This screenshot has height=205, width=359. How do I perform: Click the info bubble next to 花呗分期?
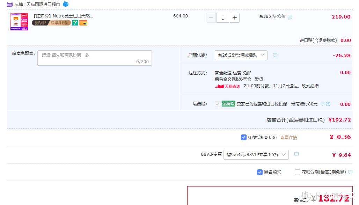click(x=350, y=172)
